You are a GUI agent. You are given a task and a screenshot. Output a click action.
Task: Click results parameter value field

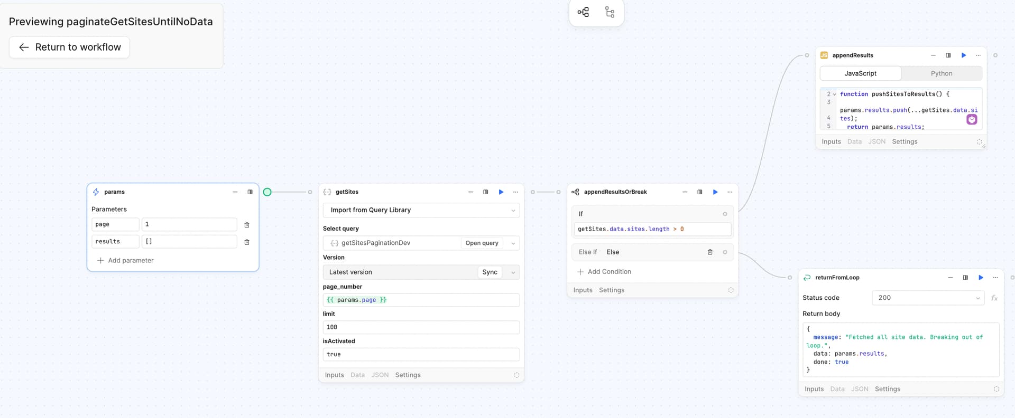(189, 241)
